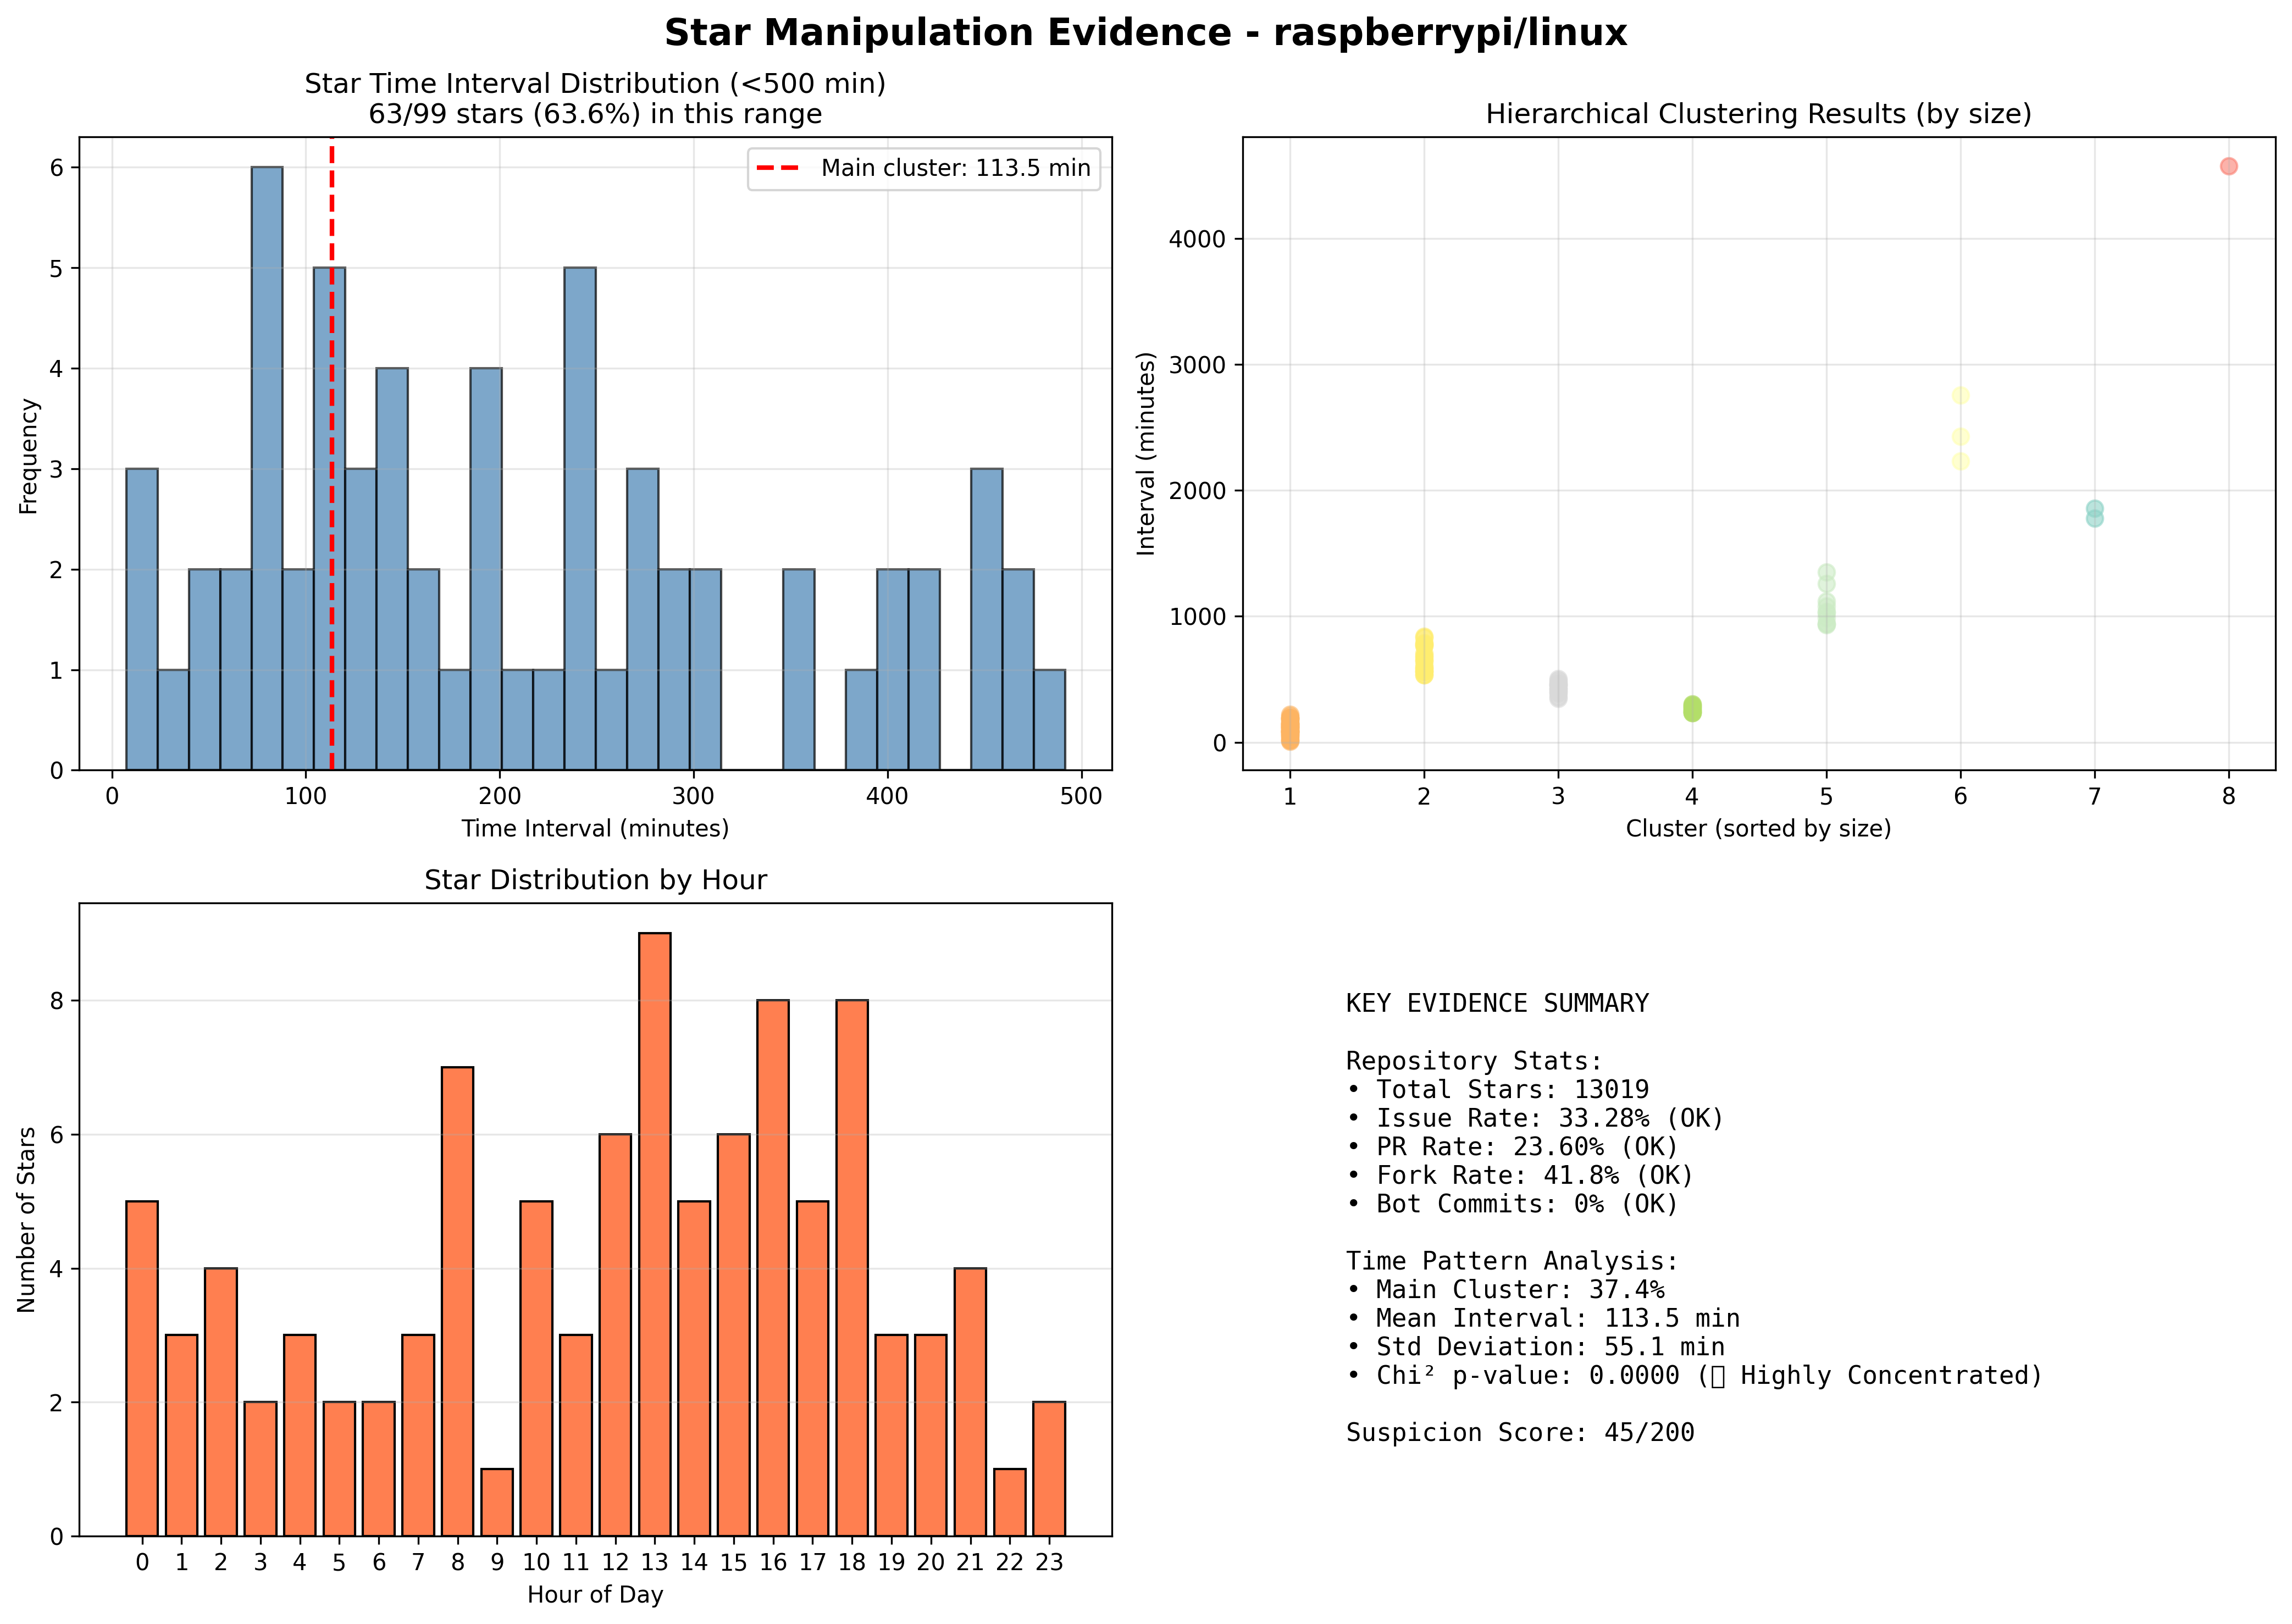
Task: Select the green point group in cluster 4
Action: point(1692,709)
